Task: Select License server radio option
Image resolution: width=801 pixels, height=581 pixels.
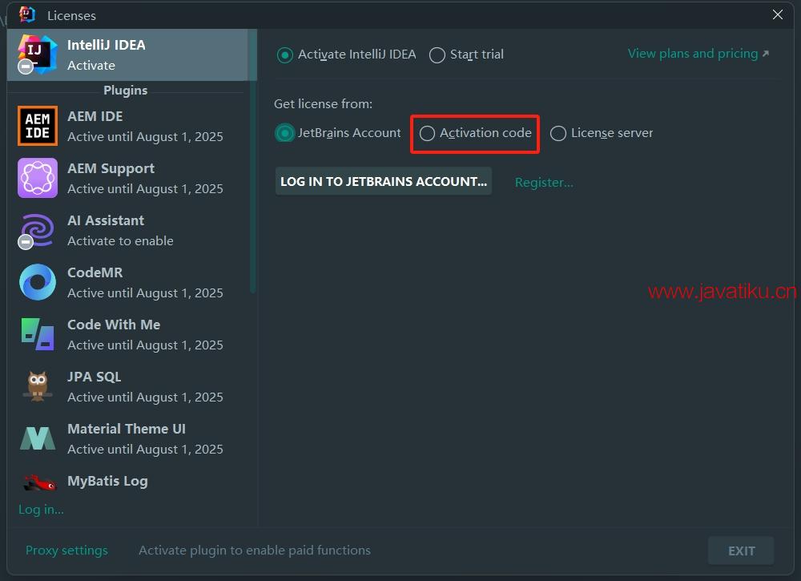Action: click(602, 133)
